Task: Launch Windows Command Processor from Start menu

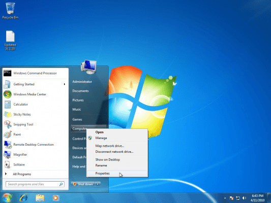Action: pos(35,73)
